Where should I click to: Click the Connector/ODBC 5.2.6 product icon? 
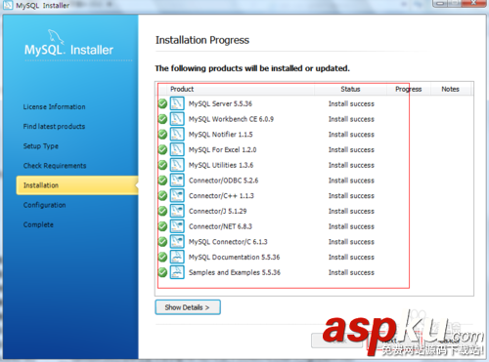click(177, 181)
